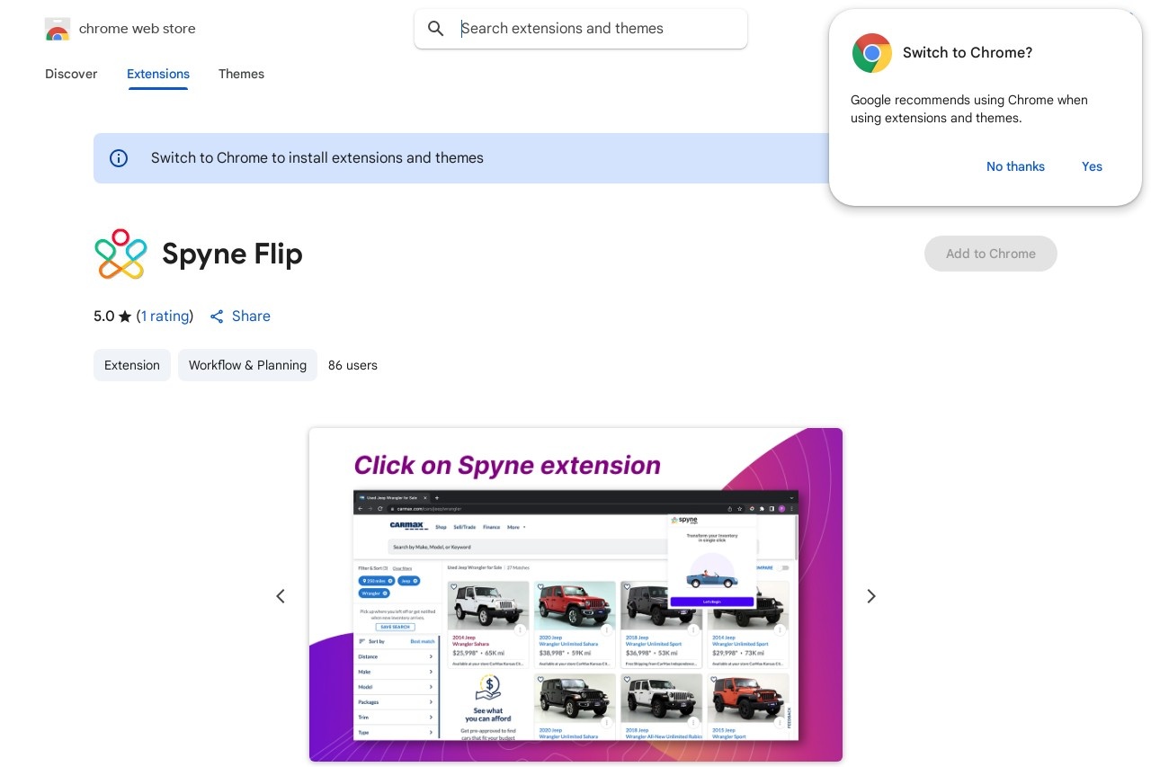Image resolution: width=1151 pixels, height=767 pixels.
Task: Confirm switching to Chrome with Yes
Action: pos(1092,166)
